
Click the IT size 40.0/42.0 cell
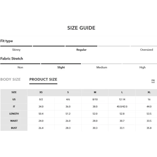tap(122, 106)
